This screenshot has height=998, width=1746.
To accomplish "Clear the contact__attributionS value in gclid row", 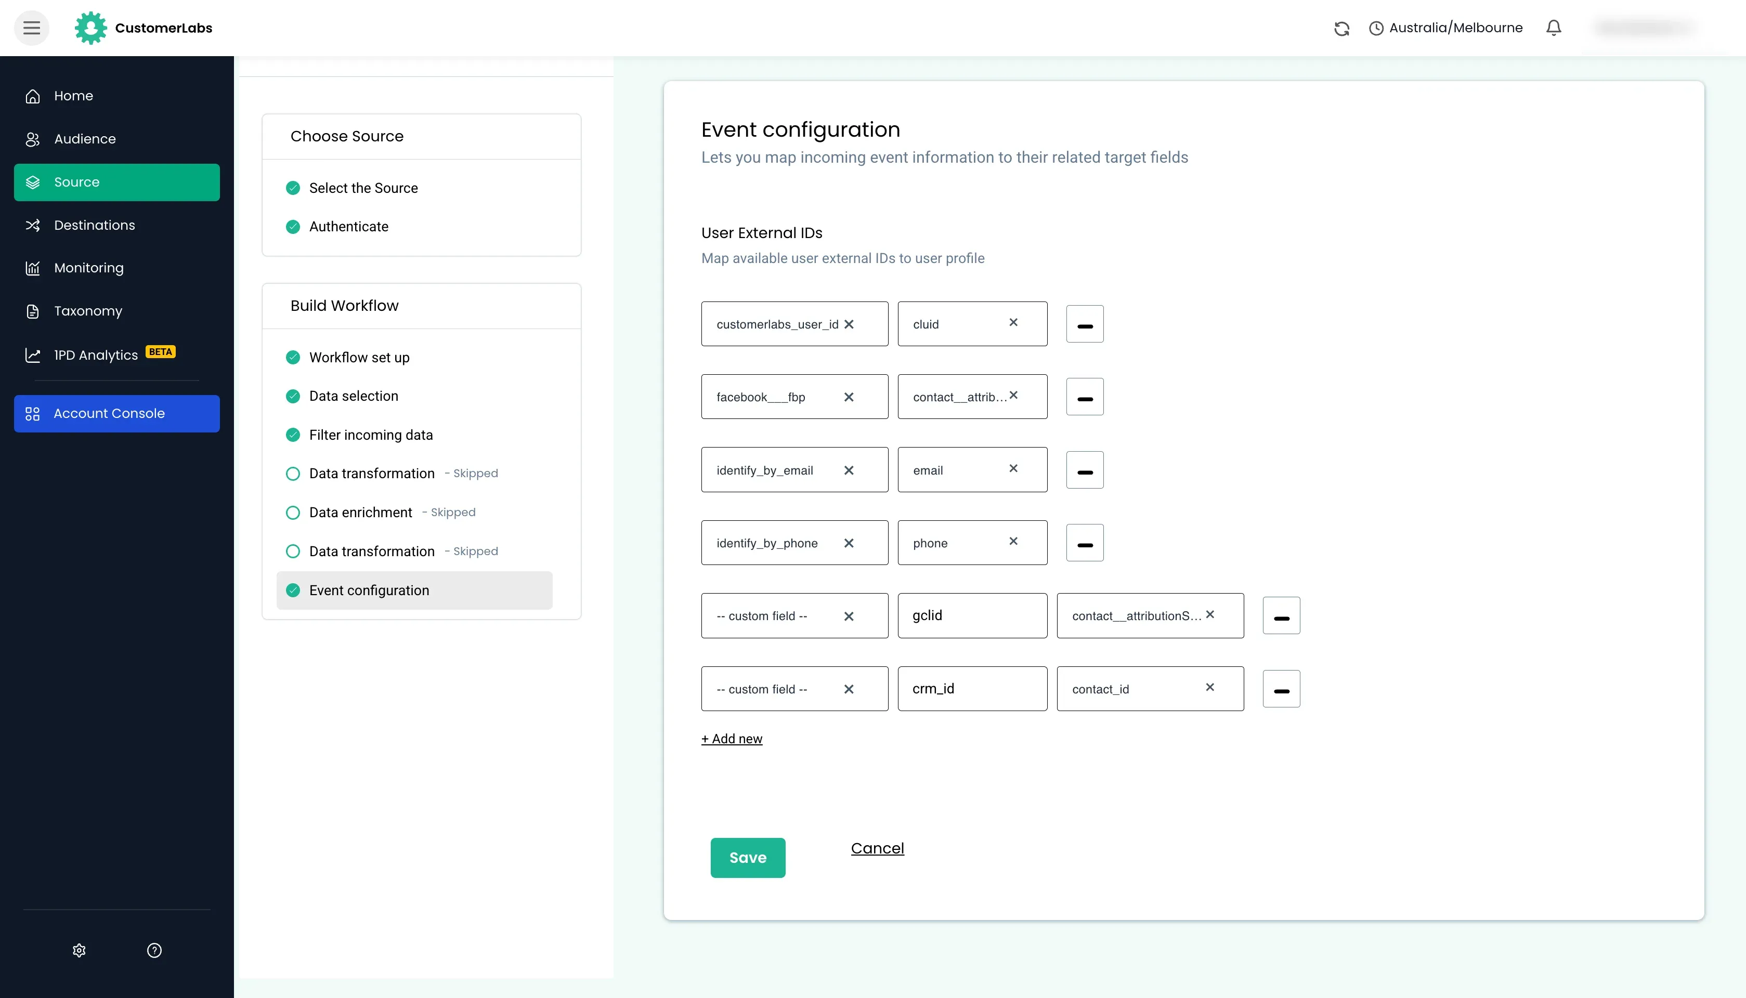I will pos(1210,614).
